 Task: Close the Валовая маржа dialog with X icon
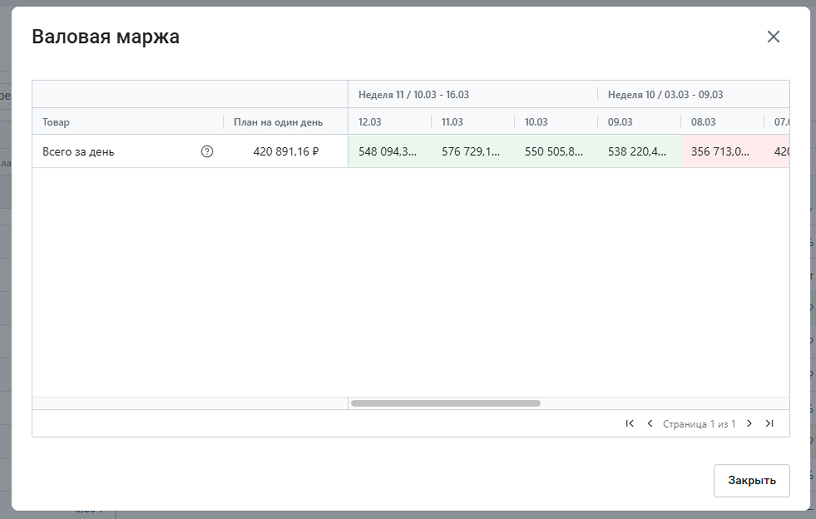[x=773, y=37]
